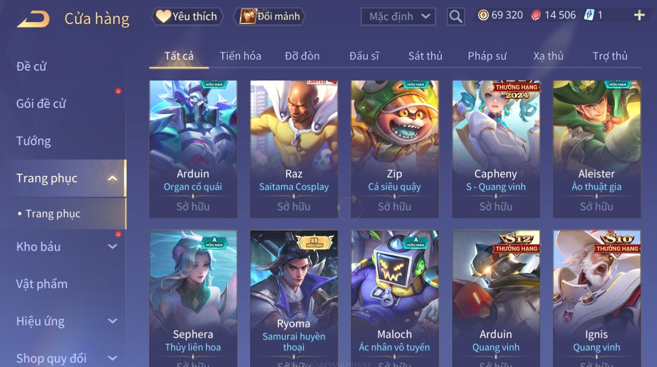The image size is (657, 367).
Task: Open the search magnifier icon
Action: [x=456, y=17]
